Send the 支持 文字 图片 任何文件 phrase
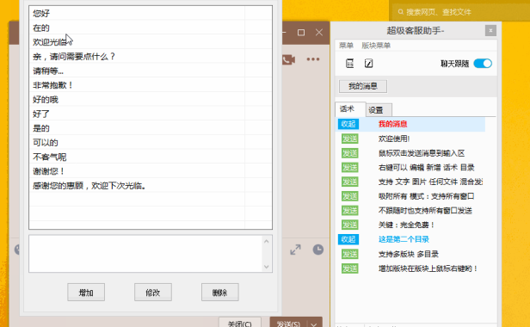The height and width of the screenshot is (327, 530). point(349,182)
